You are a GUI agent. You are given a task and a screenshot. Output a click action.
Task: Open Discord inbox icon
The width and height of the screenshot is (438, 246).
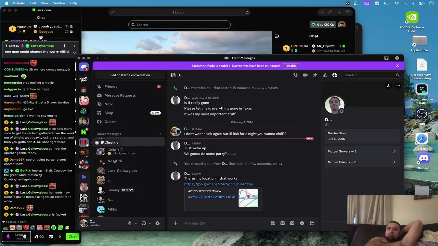386,58
